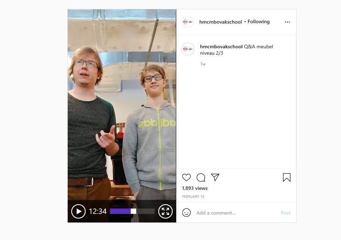
Task: Open hmcmbovakschool profile from header username
Action: pyautogui.click(x=221, y=22)
